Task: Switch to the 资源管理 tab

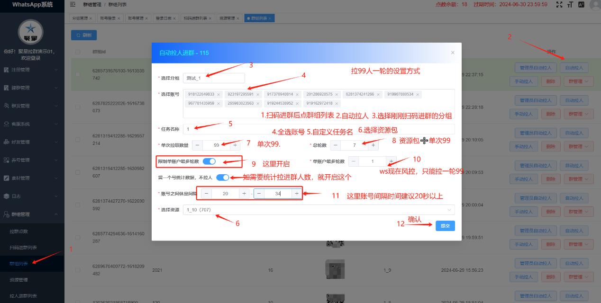Action: [x=228, y=18]
